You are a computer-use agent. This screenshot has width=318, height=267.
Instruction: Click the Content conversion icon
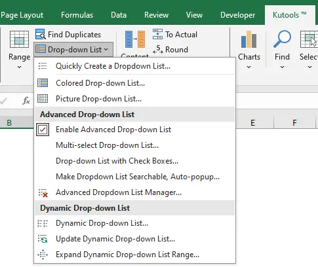click(x=135, y=39)
